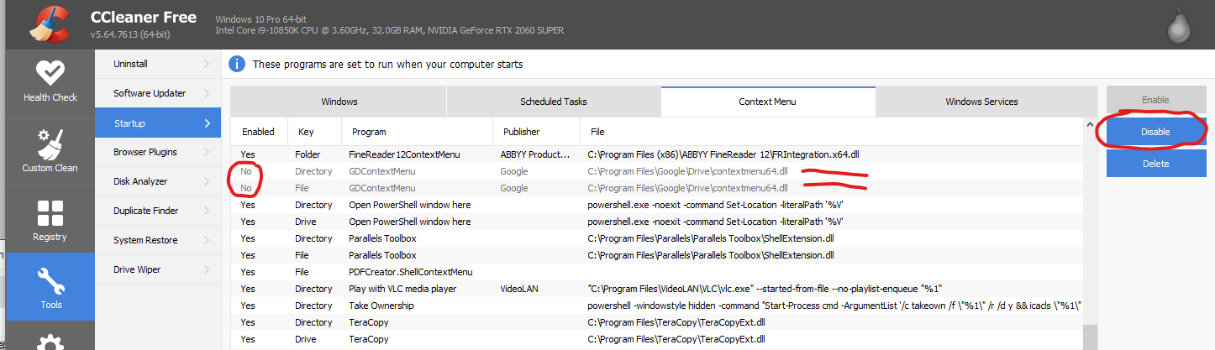1215x350 pixels.
Task: Open the Drive Wiper tool
Action: (x=158, y=269)
